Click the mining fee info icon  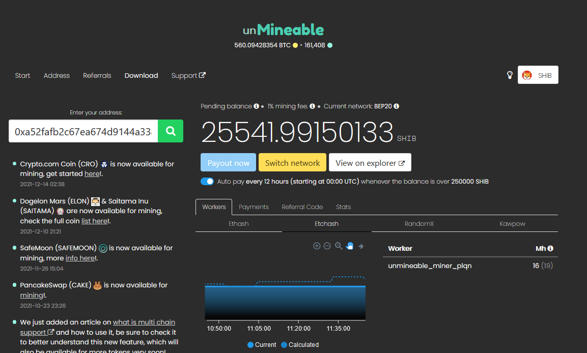coord(312,106)
